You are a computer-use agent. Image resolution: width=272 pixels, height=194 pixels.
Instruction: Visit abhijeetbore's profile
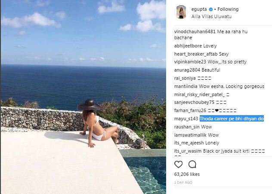[189, 46]
